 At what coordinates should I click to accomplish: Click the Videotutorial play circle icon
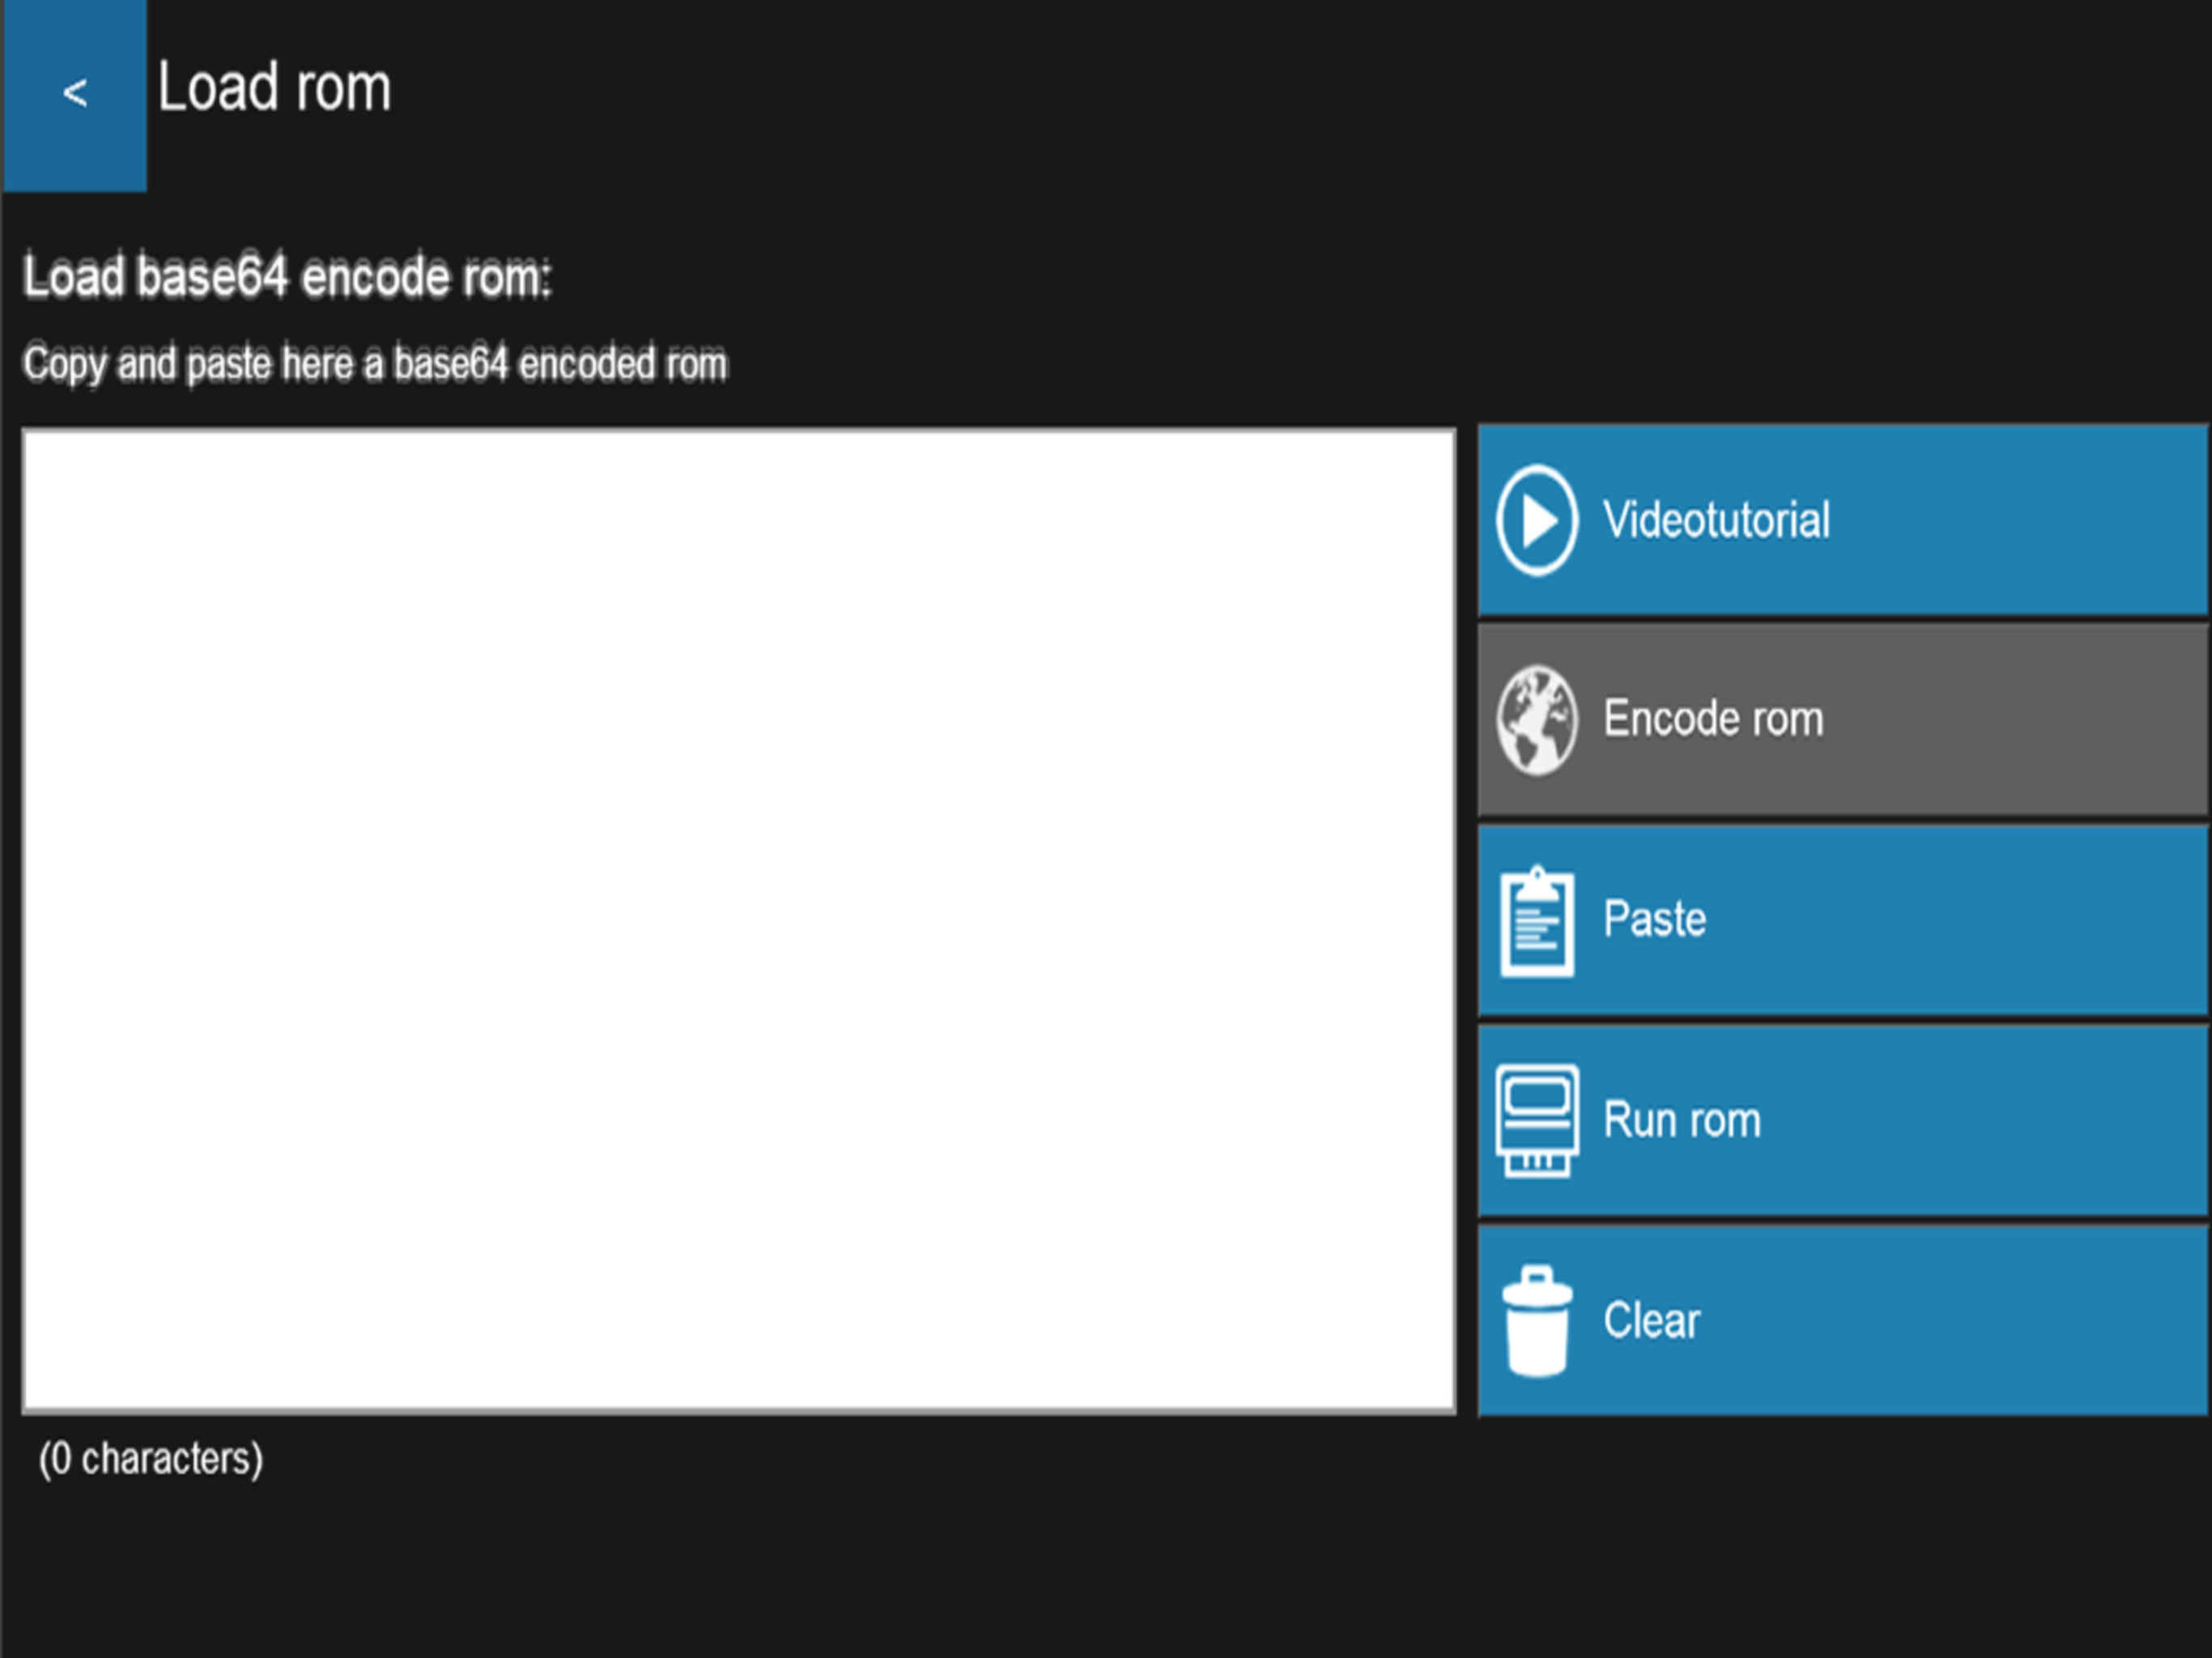point(1537,520)
